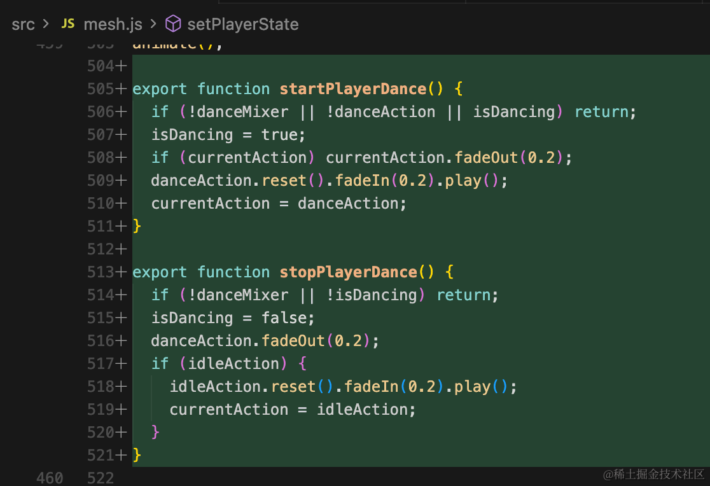Click 'danceAction.reset()' on line 509
Viewport: 710px width, 486px height.
[238, 180]
